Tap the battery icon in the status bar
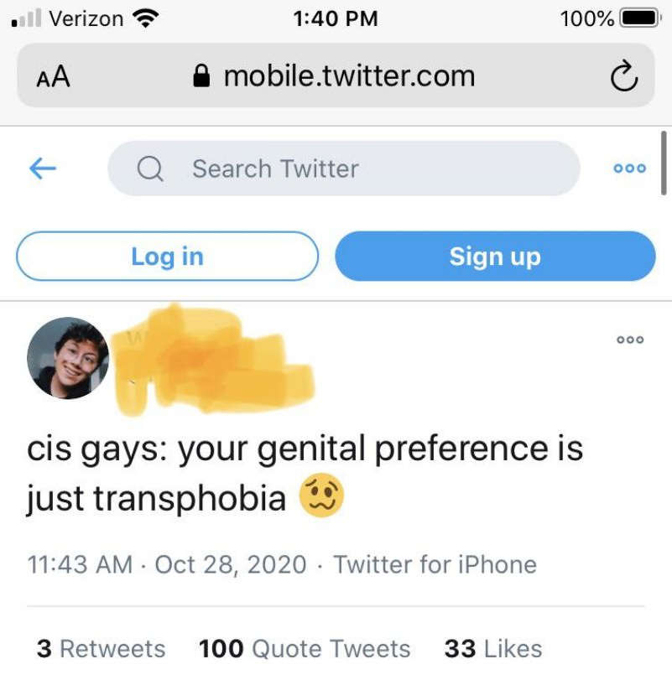 pos(639,18)
